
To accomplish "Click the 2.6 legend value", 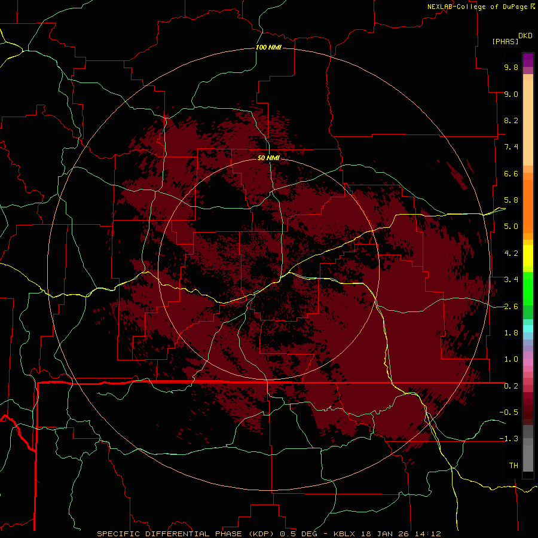I will point(511,306).
